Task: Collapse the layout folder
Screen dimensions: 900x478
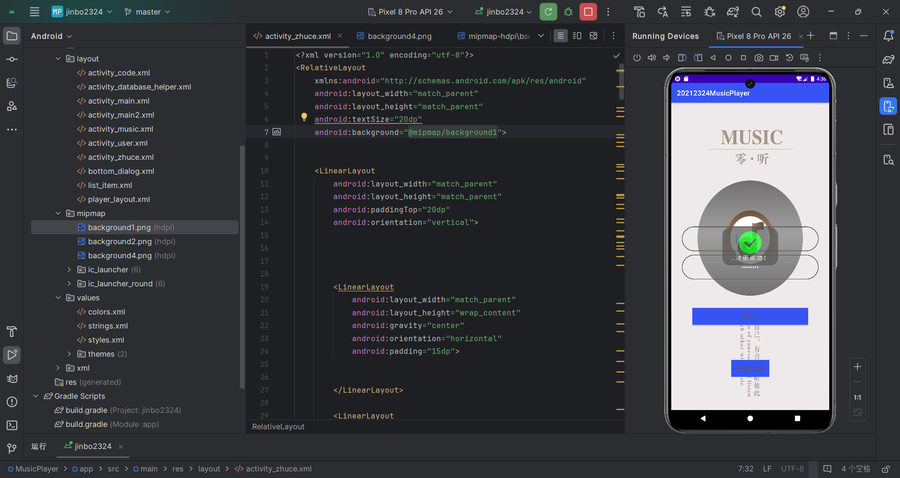Action: click(58, 59)
